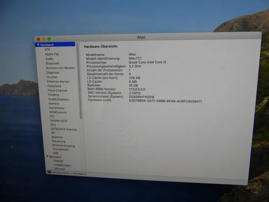Click the Speicher value 16 GB
269x202 pixels.
click(x=133, y=86)
